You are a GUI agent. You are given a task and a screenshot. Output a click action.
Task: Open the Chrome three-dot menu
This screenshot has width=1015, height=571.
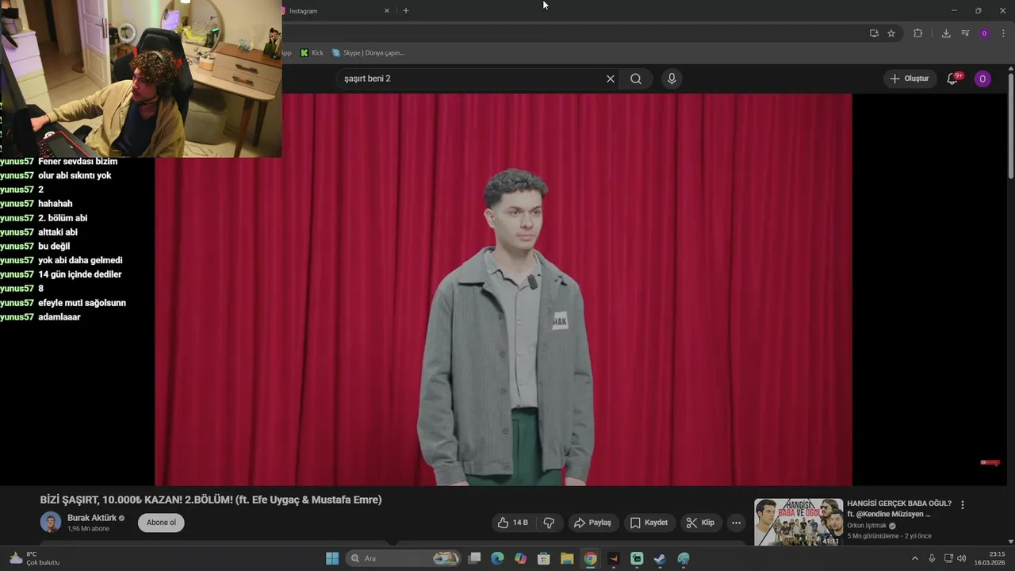[x=1003, y=33]
